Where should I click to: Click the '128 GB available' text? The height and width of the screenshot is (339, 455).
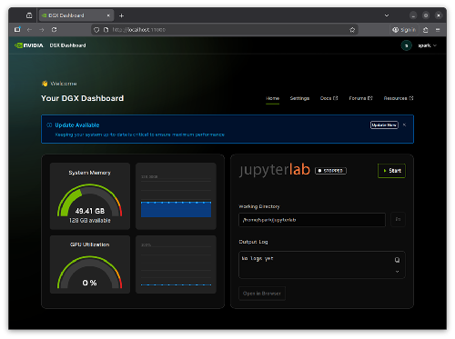click(x=90, y=221)
